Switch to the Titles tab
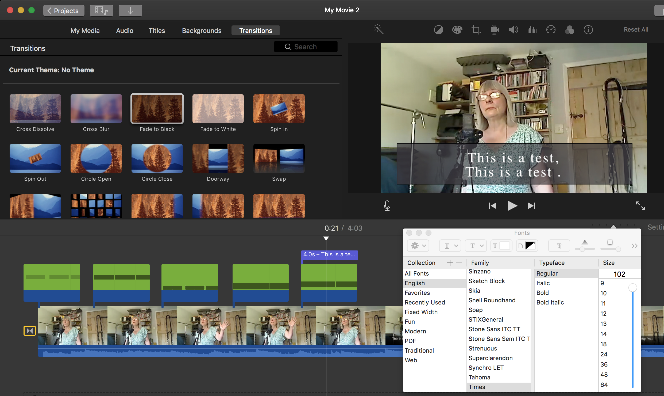Screen dimensions: 664x396 click(157, 31)
